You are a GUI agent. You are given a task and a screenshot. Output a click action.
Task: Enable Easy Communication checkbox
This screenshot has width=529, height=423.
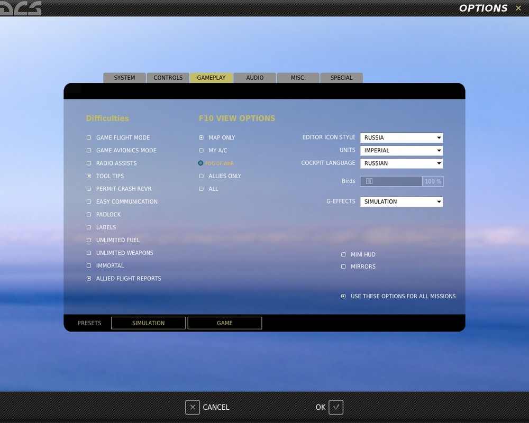click(x=89, y=201)
